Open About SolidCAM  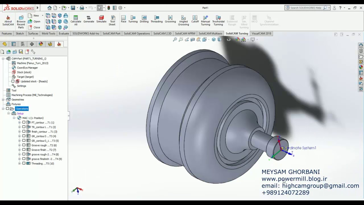point(8,21)
